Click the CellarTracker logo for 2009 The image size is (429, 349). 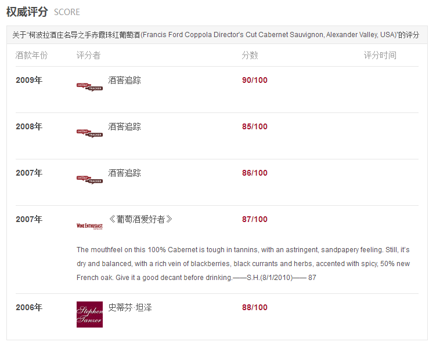tap(89, 87)
